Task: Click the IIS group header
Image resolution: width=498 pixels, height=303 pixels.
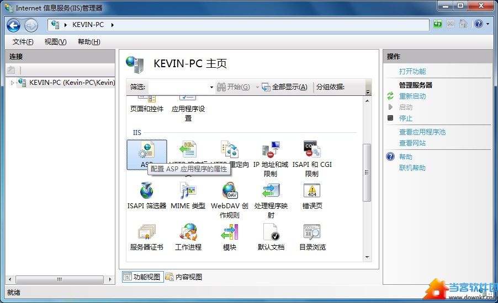Action: click(x=137, y=132)
